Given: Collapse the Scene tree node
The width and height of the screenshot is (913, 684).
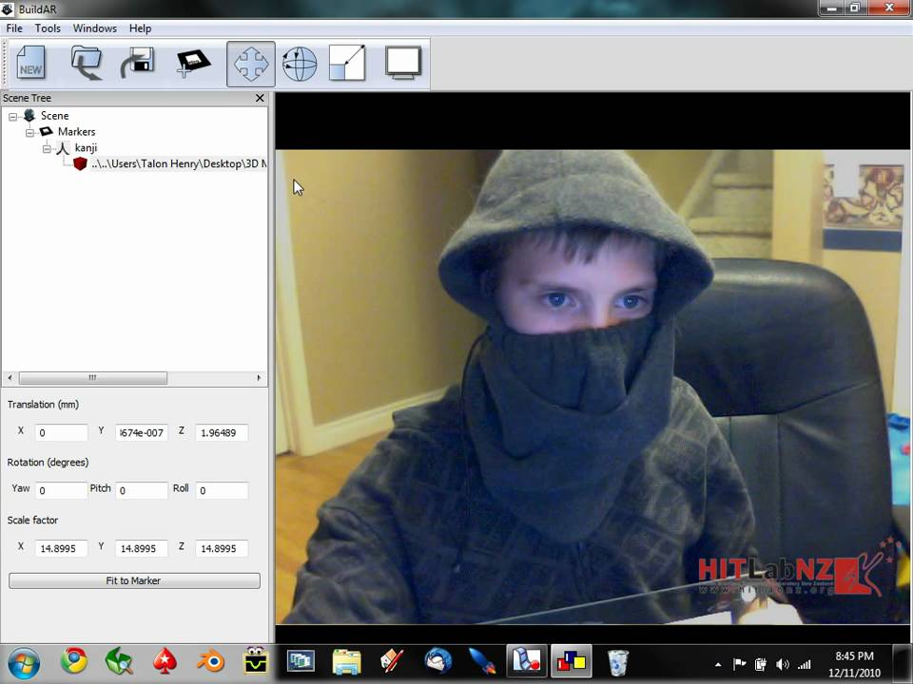Looking at the screenshot, I should pos(12,116).
